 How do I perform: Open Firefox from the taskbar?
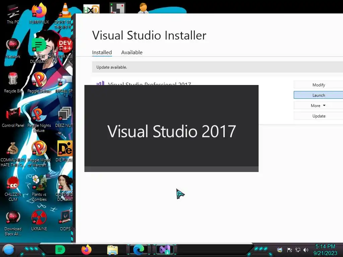click(x=86, y=250)
